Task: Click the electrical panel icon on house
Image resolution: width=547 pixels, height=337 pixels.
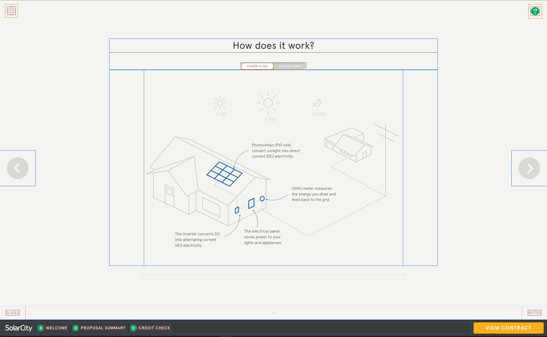Action: tap(251, 203)
